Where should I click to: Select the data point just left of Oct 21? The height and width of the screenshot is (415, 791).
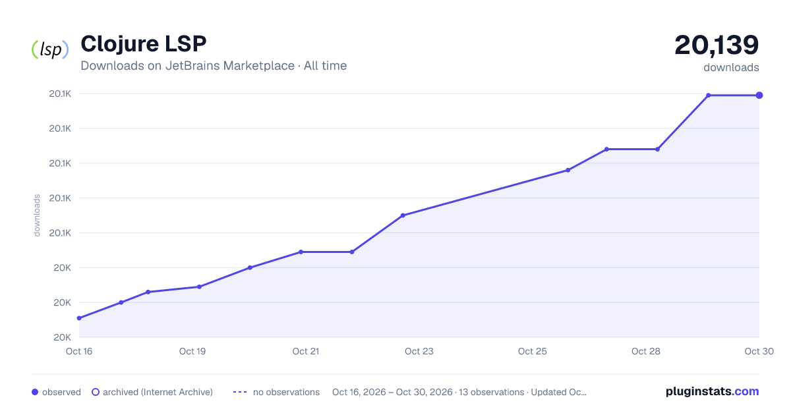[x=301, y=252]
